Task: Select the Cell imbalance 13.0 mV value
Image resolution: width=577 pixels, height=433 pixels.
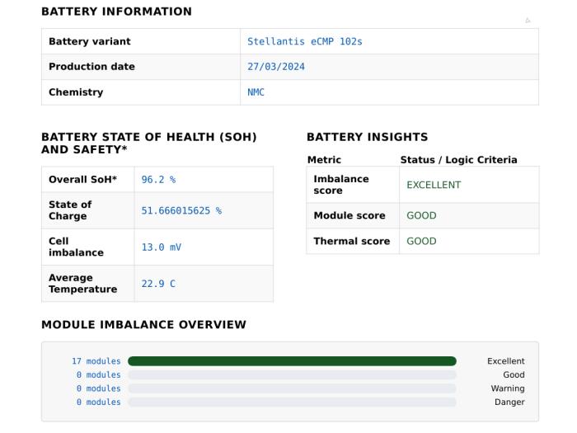Action: click(x=162, y=247)
